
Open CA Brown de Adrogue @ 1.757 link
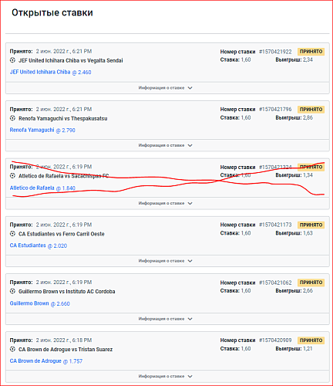46,361
